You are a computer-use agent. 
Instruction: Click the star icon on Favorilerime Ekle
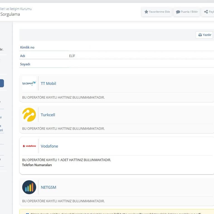pyautogui.click(x=146, y=12)
